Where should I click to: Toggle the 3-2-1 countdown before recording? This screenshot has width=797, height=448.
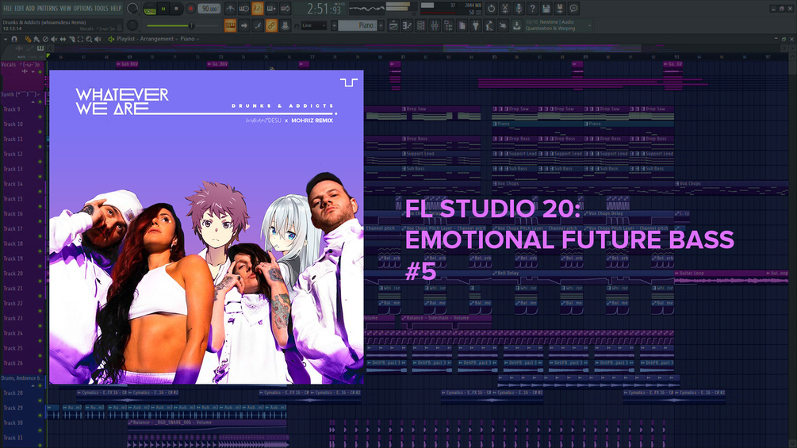(x=258, y=9)
